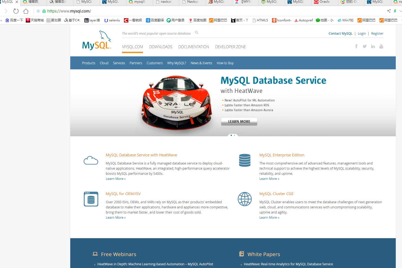The image size is (402, 268).
Task: Switch to the mysql8 browser tab
Action: [139, 2]
